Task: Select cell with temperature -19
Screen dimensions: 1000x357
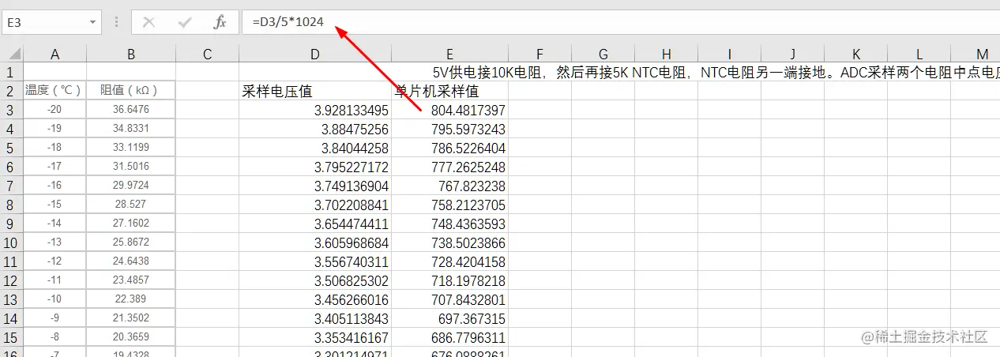Action: pyautogui.click(x=55, y=129)
